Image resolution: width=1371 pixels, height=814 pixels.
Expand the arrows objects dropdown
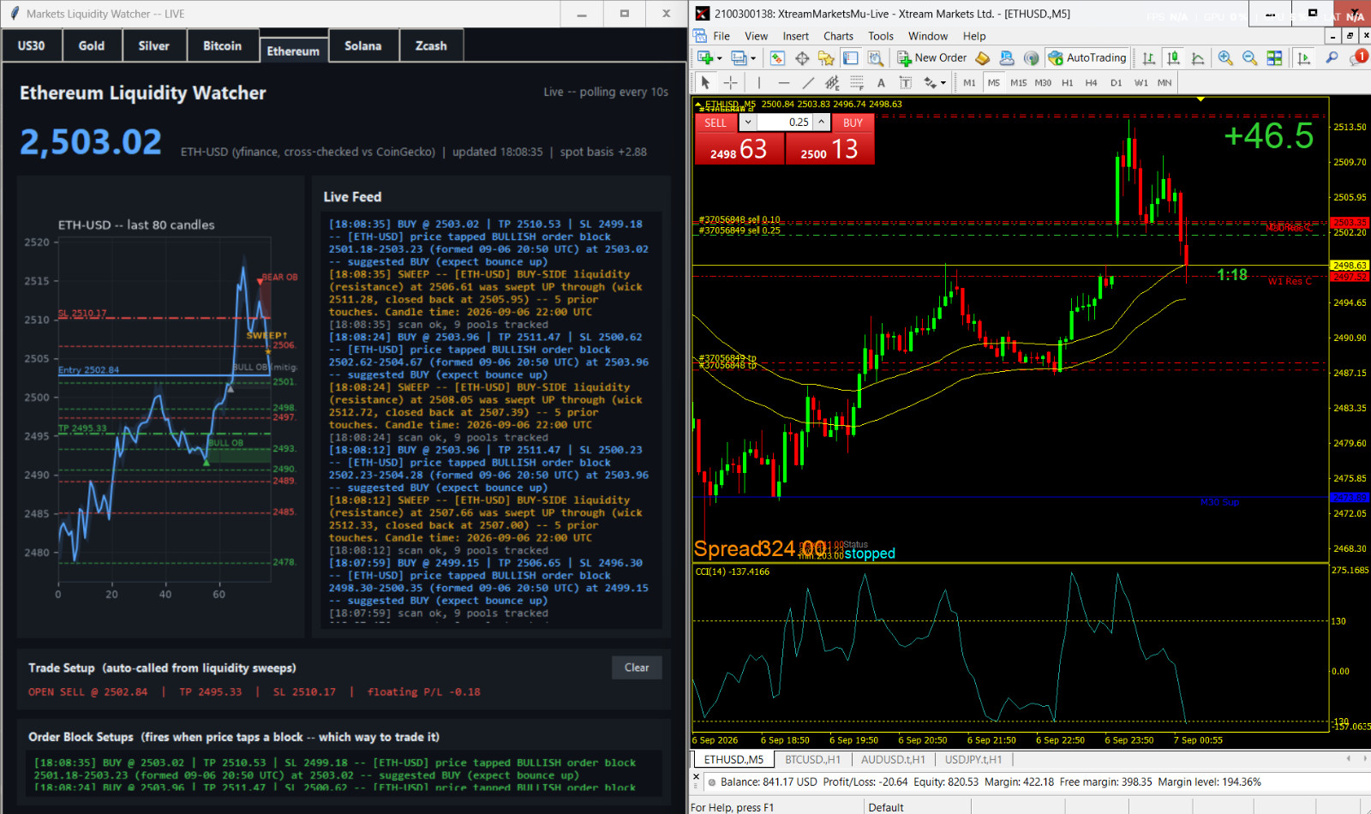pyautogui.click(x=943, y=83)
